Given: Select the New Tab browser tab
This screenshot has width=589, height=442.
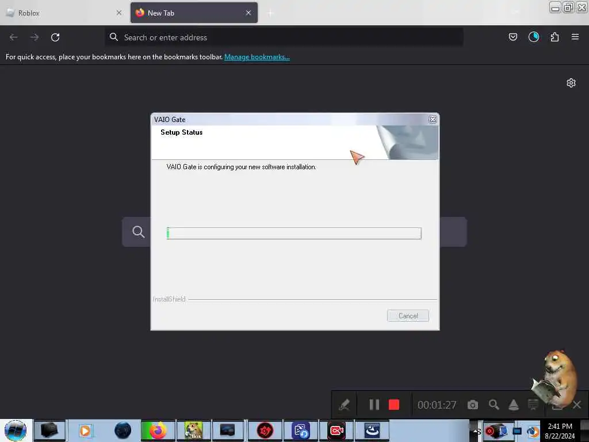Looking at the screenshot, I should point(194,13).
